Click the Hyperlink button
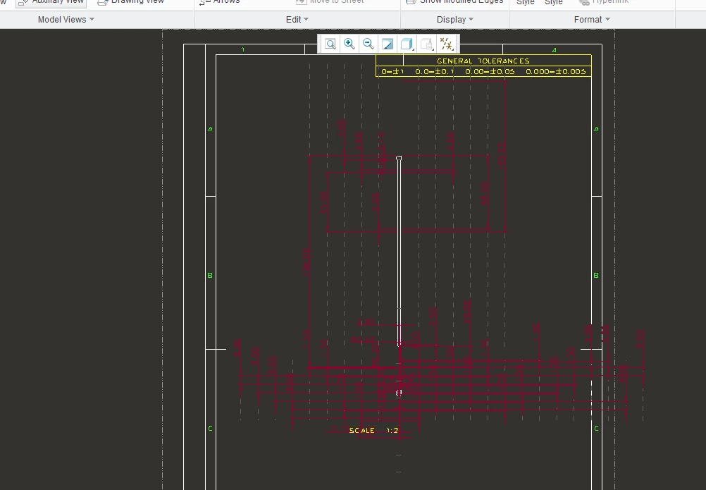Viewport: 706px width, 490px height. [x=604, y=2]
